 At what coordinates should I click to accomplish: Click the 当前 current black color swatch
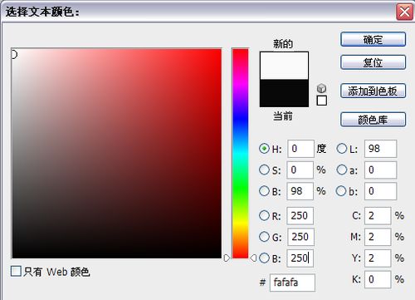click(284, 93)
